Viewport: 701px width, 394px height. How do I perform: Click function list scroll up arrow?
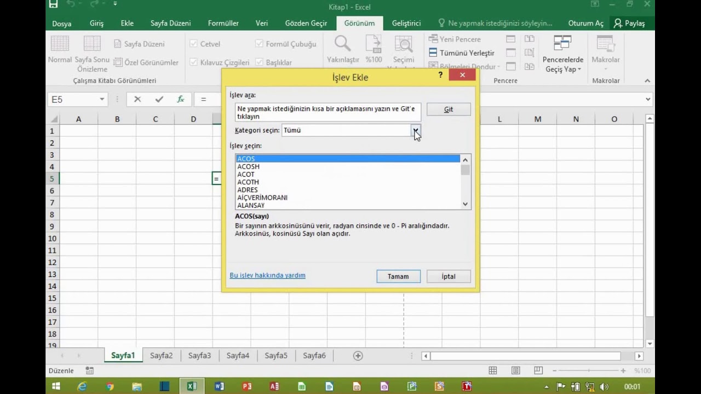[466, 160]
